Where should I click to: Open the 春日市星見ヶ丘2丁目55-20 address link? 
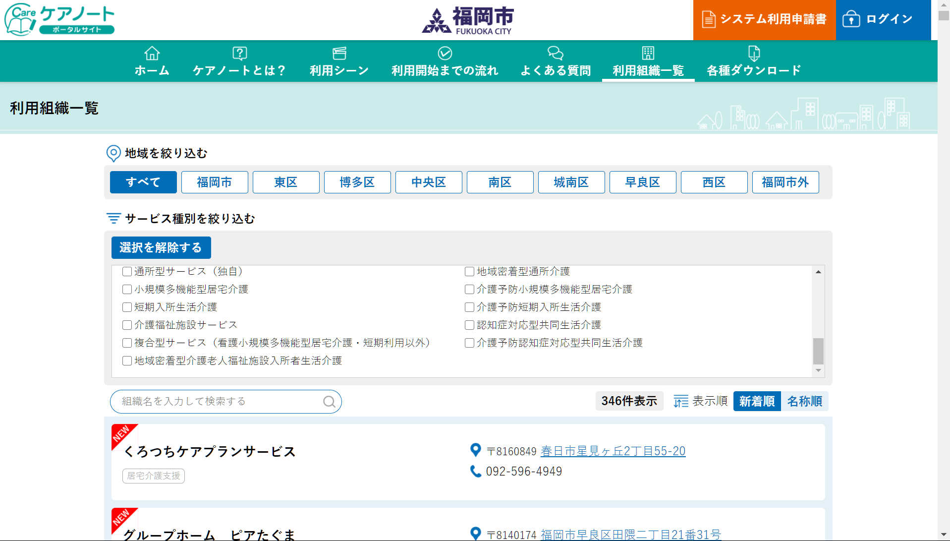613,451
